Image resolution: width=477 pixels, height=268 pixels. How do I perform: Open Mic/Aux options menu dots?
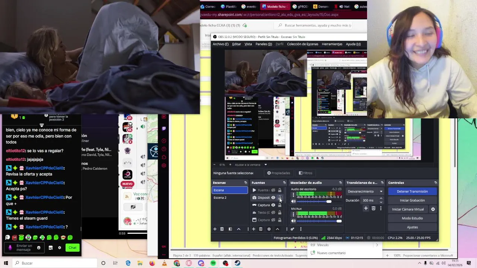[x=293, y=214]
